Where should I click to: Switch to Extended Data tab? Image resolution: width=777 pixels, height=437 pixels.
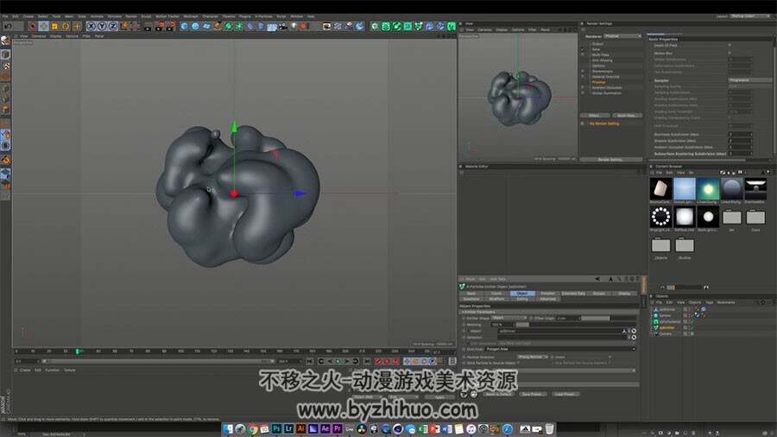click(x=573, y=294)
